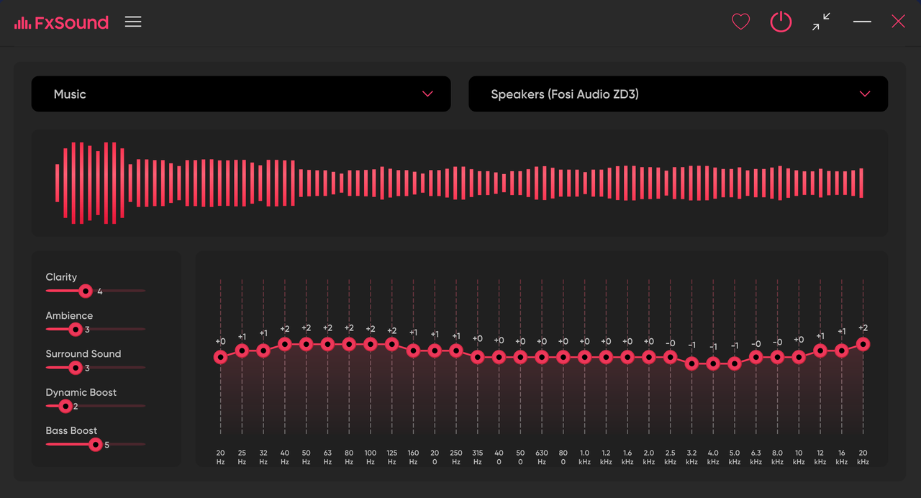Viewport: 921px width, 498px height.
Task: Select the 100 Hz EQ band knob
Action: click(x=371, y=344)
